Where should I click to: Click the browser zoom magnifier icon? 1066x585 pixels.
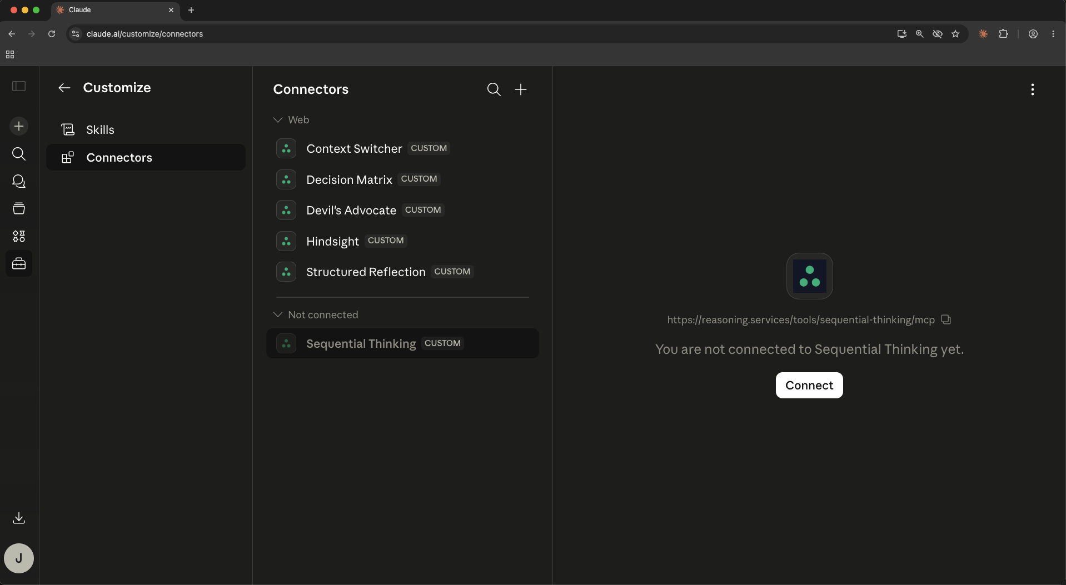920,34
